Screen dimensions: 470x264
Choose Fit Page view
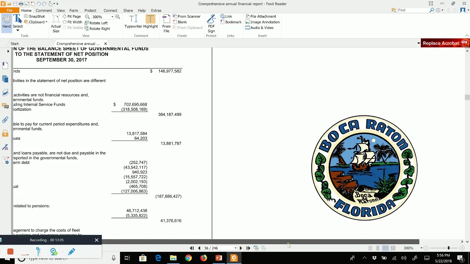tap(72, 16)
